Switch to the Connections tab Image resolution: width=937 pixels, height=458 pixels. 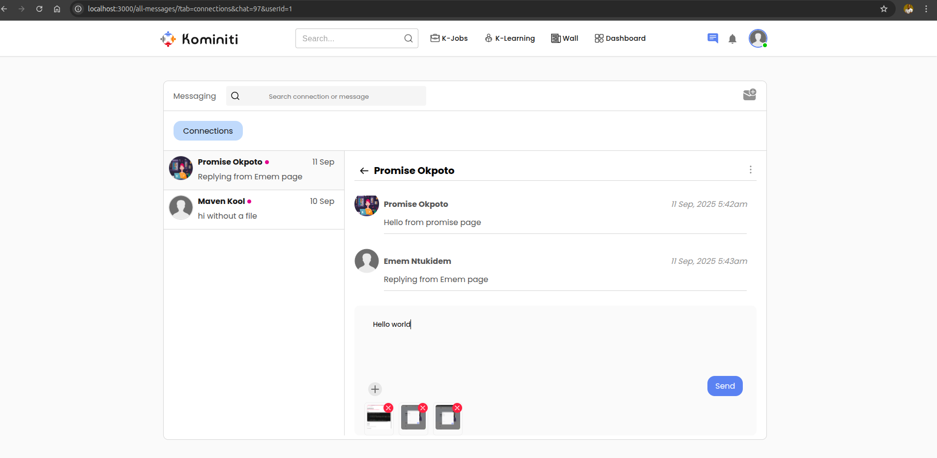[x=208, y=131]
